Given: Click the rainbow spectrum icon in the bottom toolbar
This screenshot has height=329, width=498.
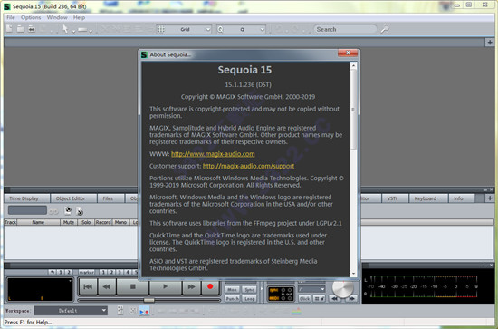Looking at the screenshot, I should tap(297, 311).
